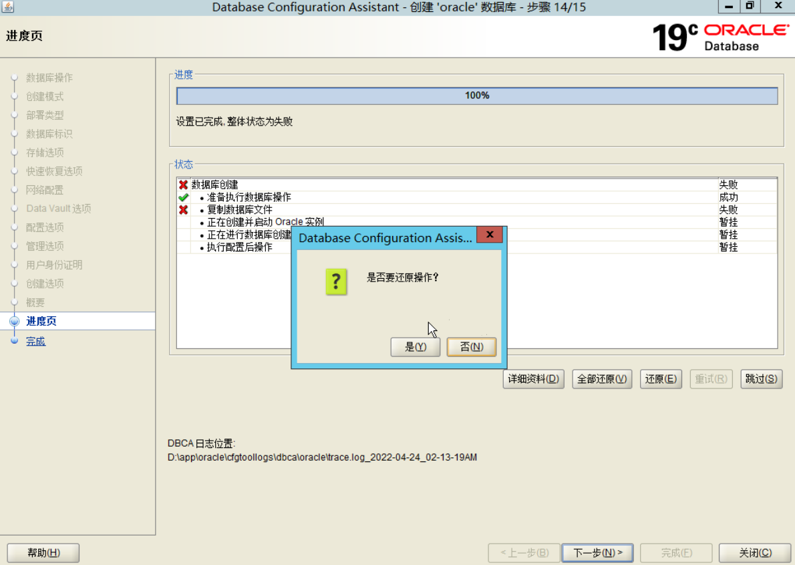The width and height of the screenshot is (795, 565).
Task: Click 暂挂 status of 执行配置后操作
Action: 728,247
